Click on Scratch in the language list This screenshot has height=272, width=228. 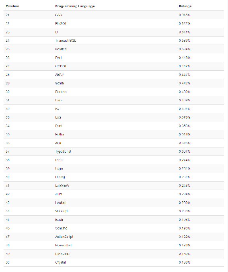[x=61, y=49]
